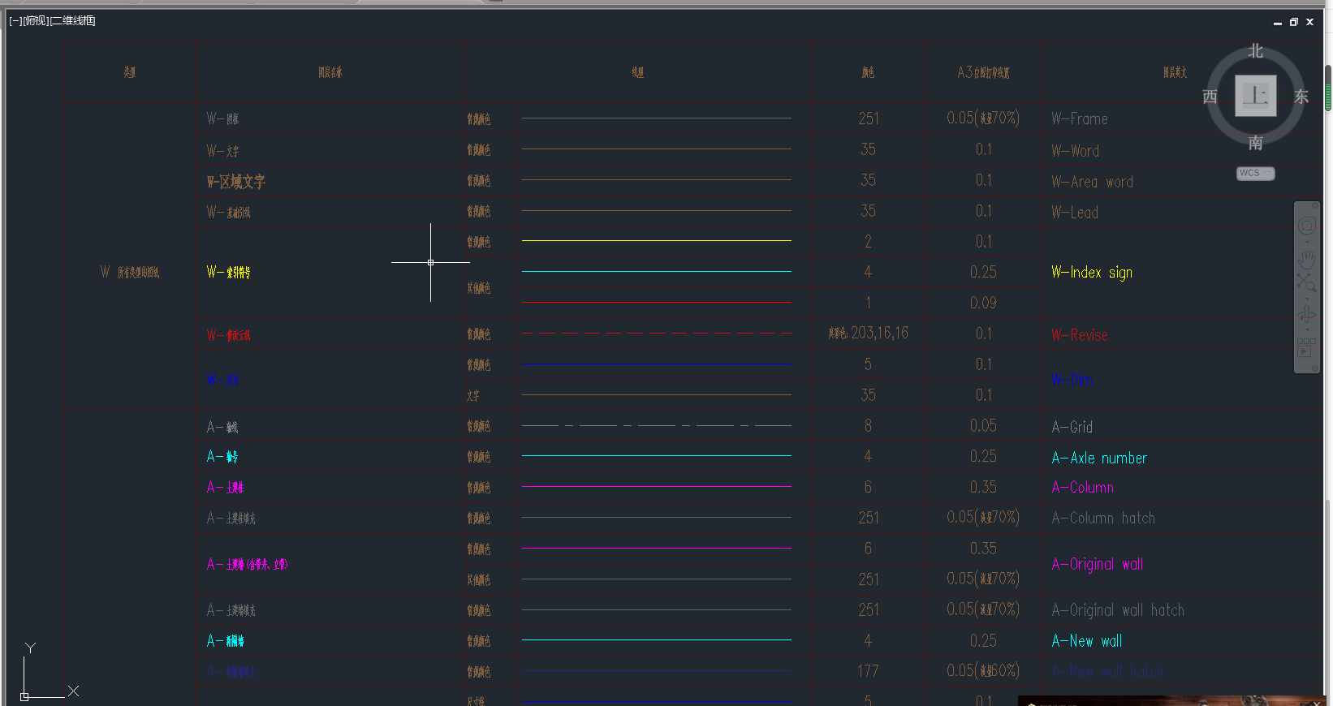Select the 177 color number
1333x706 pixels.
pos(868,672)
